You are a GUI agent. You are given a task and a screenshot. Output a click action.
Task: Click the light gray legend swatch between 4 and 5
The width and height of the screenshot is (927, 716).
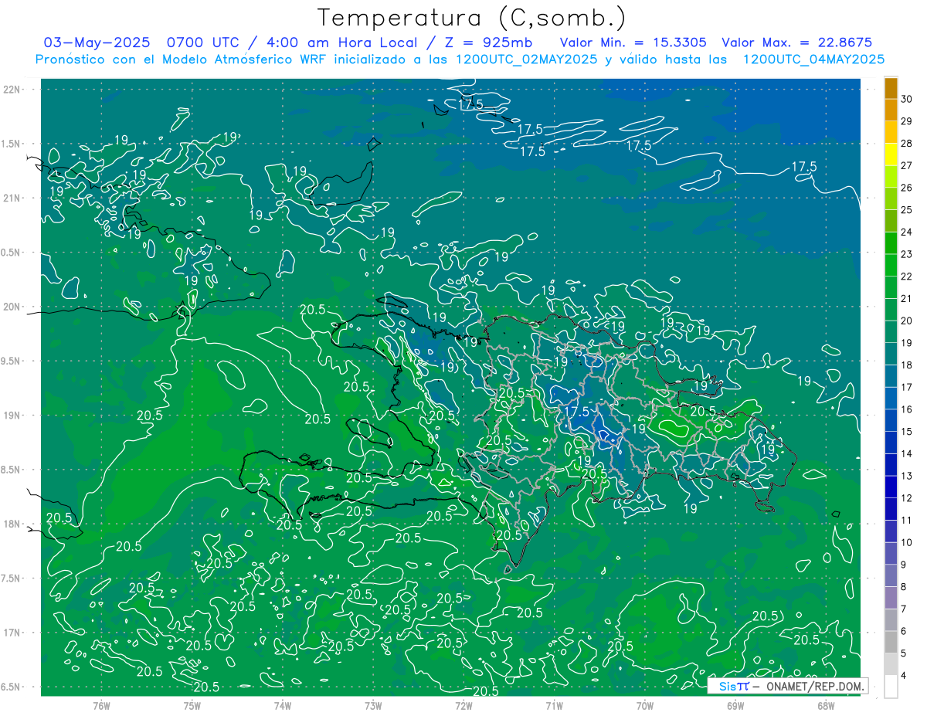[891, 664]
